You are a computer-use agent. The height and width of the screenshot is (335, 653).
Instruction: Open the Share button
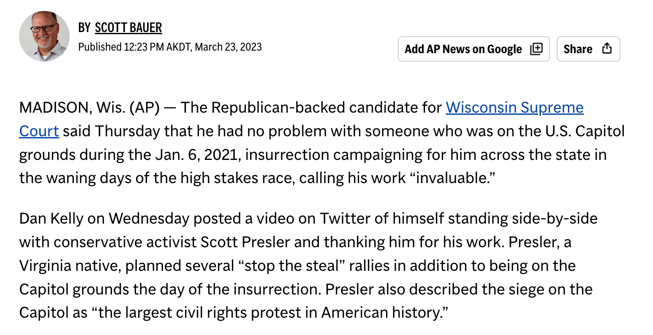[588, 49]
